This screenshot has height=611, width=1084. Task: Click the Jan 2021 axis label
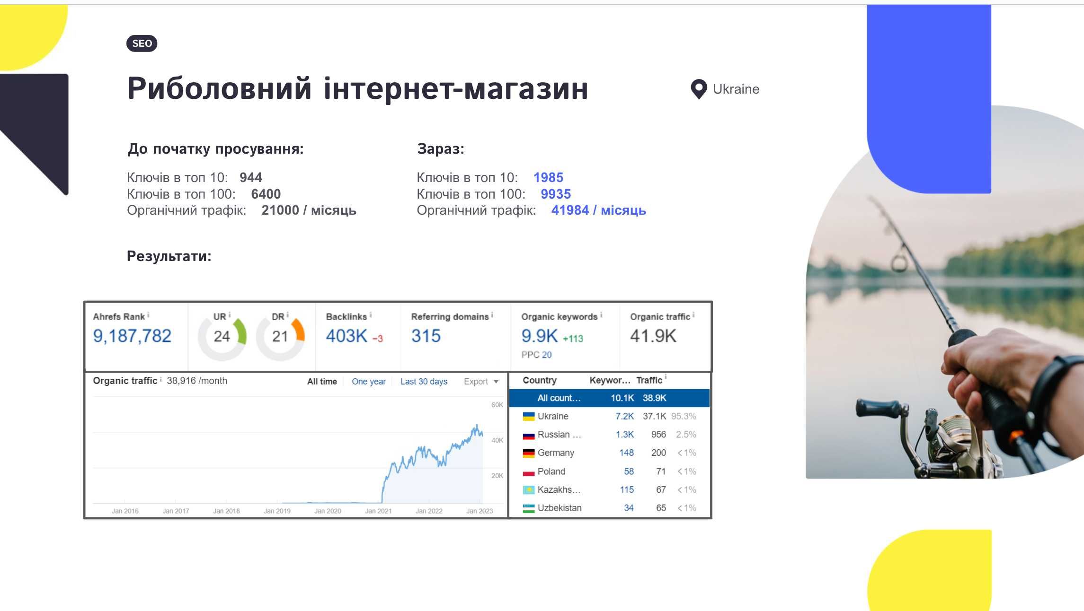(x=378, y=511)
